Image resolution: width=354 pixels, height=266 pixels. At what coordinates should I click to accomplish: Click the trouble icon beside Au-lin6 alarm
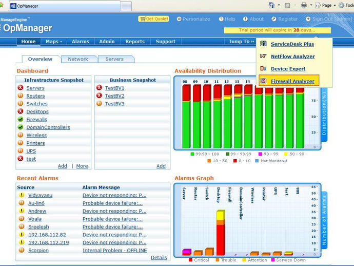[x=22, y=203]
